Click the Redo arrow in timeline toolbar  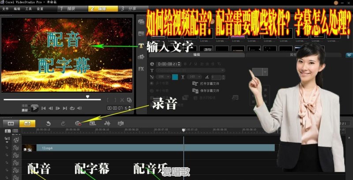63,123
